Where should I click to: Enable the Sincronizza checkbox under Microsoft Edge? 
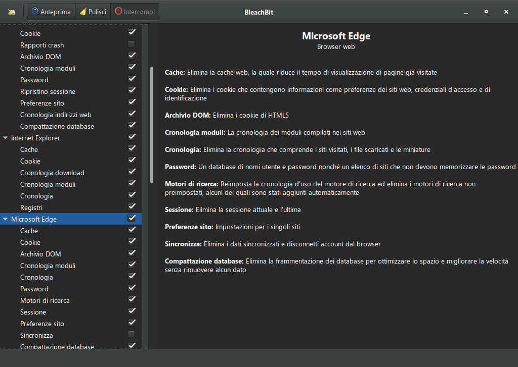coord(132,334)
